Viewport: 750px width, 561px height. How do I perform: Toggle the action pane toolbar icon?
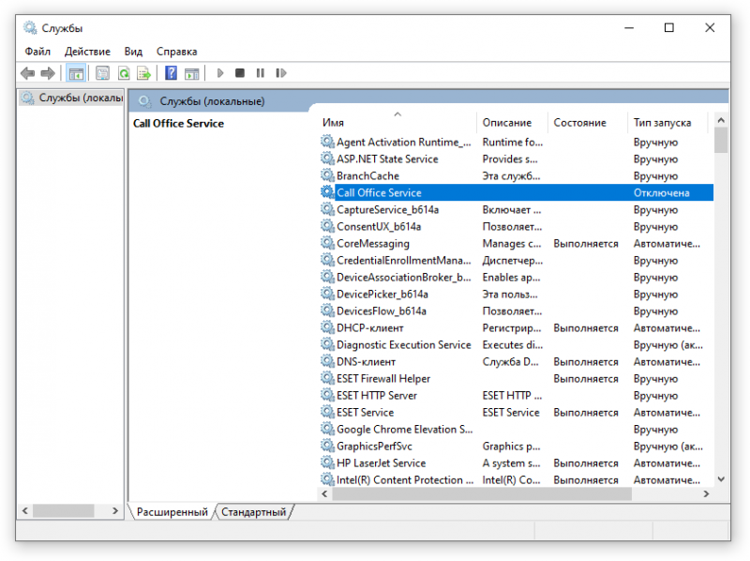[192, 73]
